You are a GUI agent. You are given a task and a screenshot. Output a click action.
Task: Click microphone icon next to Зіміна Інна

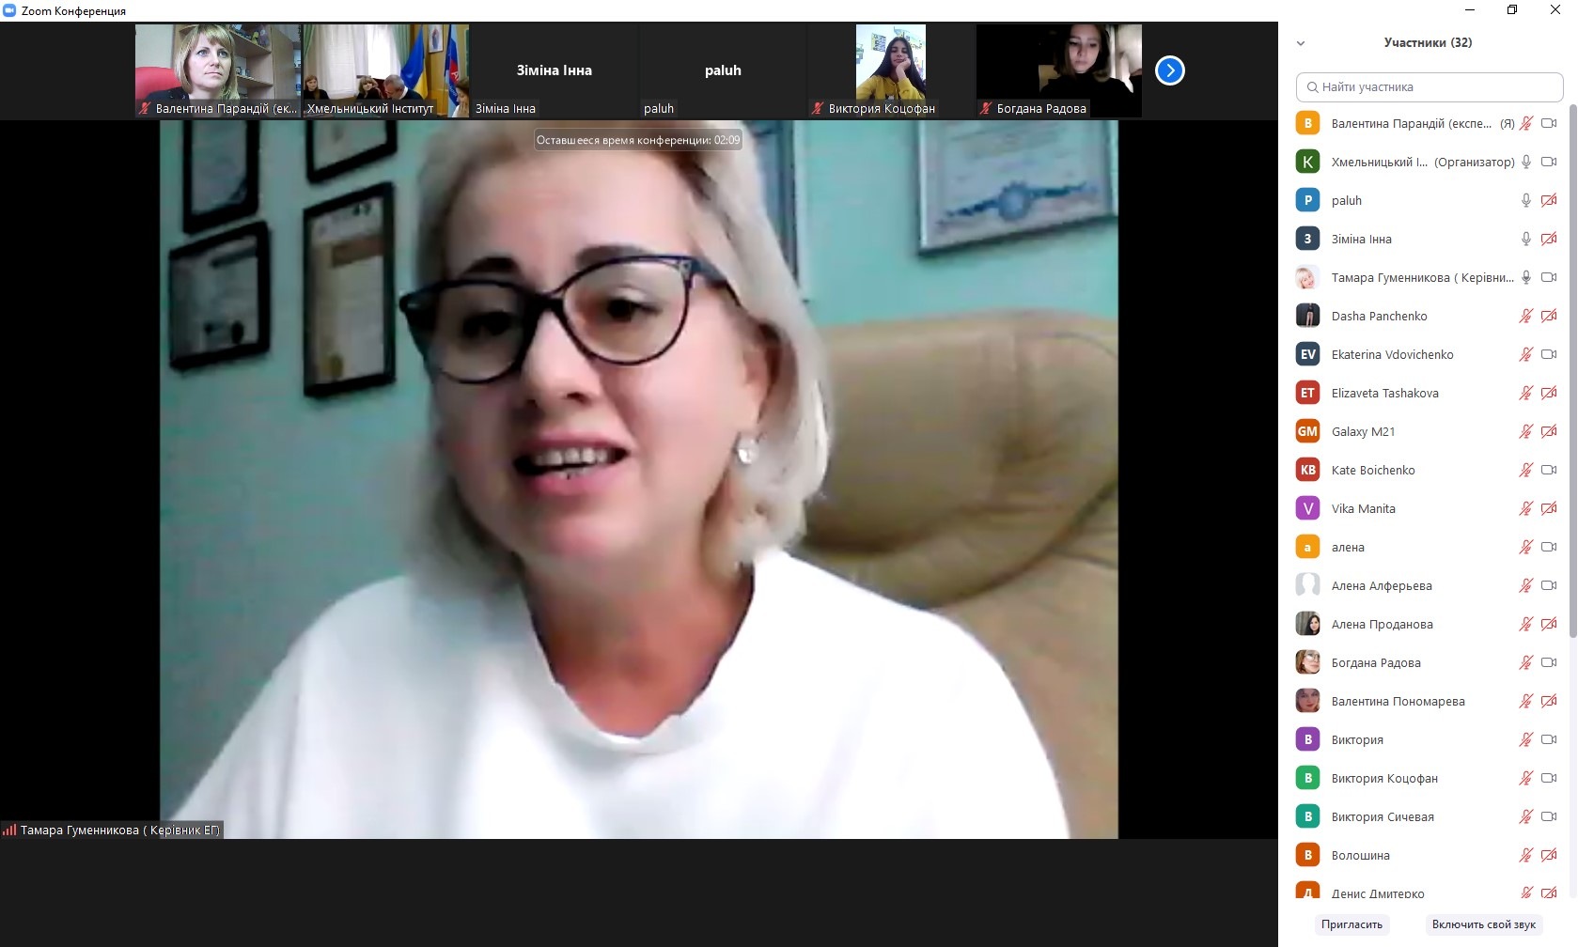[x=1526, y=239]
